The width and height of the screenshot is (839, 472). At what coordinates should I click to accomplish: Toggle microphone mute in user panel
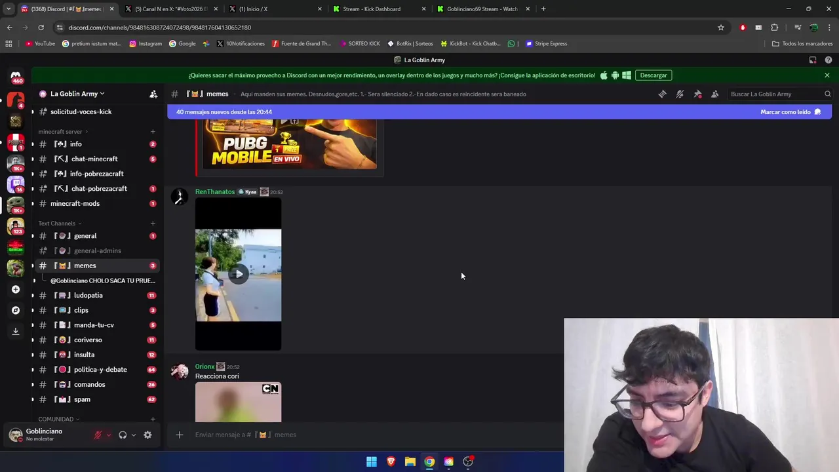pyautogui.click(x=98, y=435)
